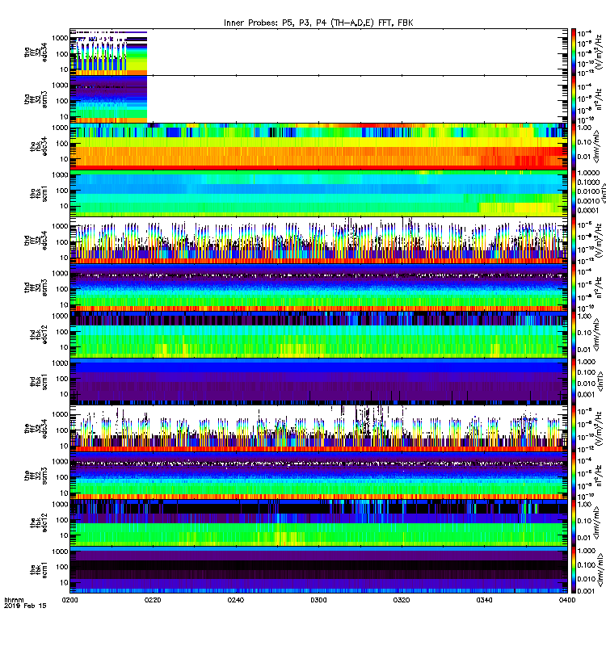Click the '10' tick of the fbk scm1 panel
This screenshot has width=606, height=646.
65,582
